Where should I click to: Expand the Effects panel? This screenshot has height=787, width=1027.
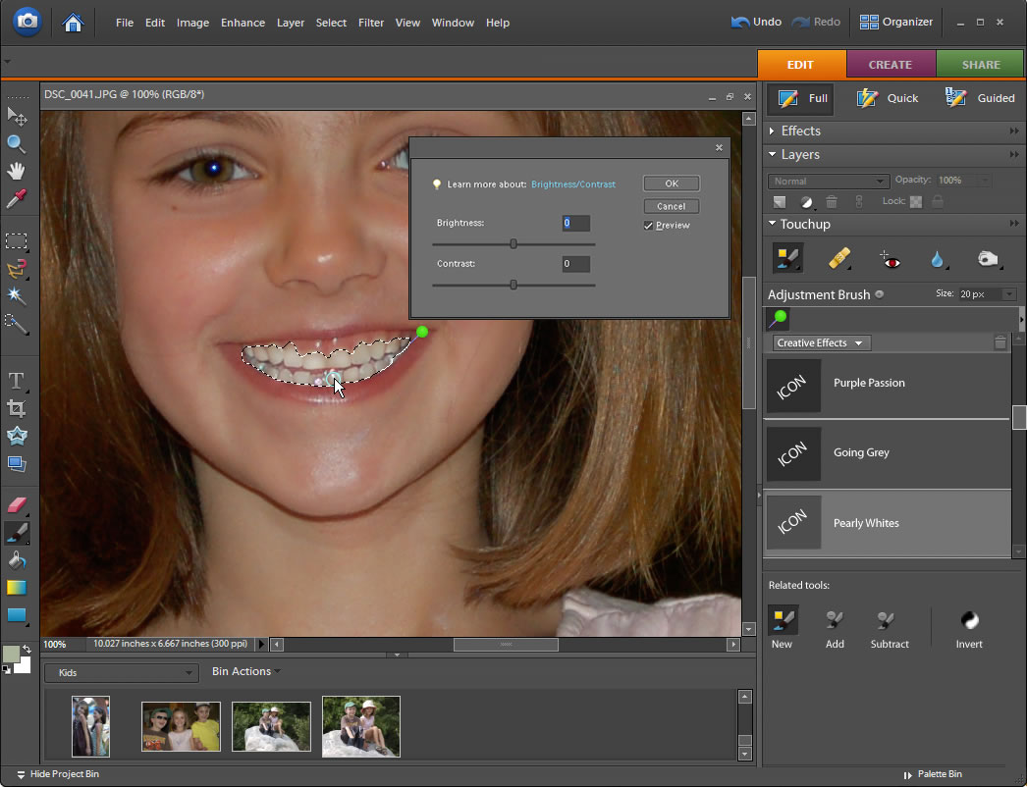(x=773, y=131)
